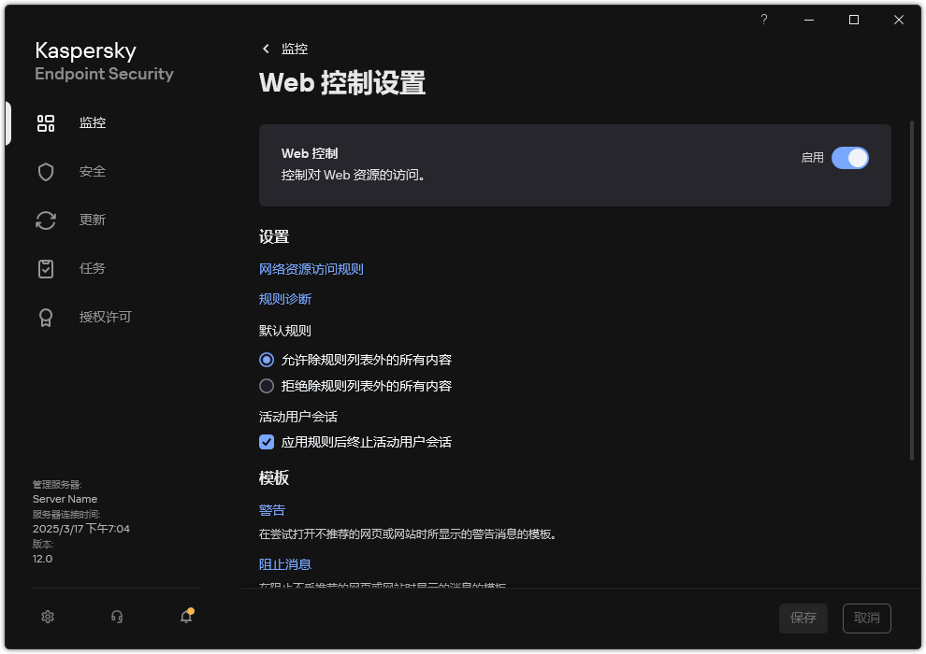Screen dimensions: 926x654
Task: Open the 阻止消息 block message template
Action: tap(284, 563)
